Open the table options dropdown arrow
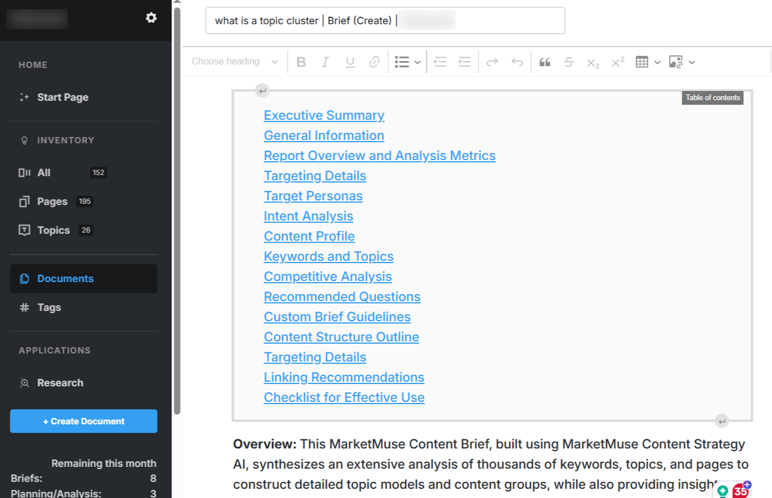Screen dimensions: 772x498 pos(657,62)
